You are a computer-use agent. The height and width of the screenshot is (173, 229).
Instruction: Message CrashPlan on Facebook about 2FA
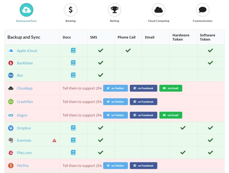coord(143,102)
